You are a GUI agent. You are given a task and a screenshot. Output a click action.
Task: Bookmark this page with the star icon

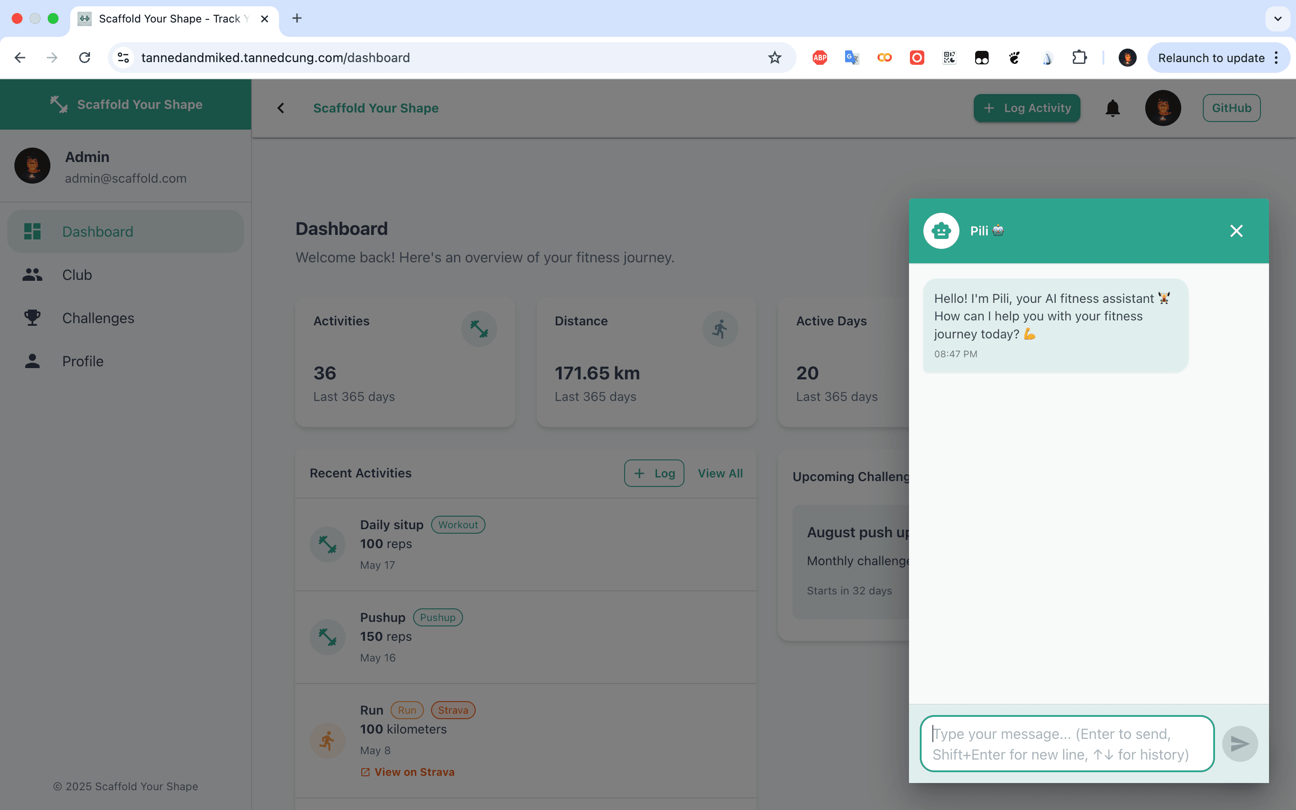(x=774, y=57)
